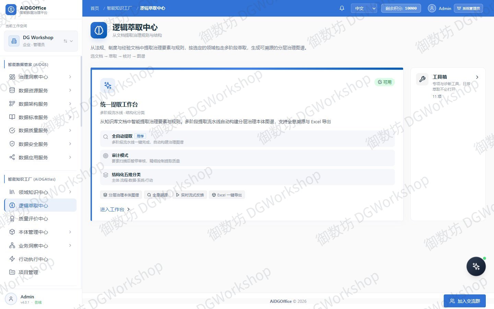Image resolution: width=494 pixels, height=309 pixels.
Task: Go to 首页 breadcrumb
Action: (95, 8)
